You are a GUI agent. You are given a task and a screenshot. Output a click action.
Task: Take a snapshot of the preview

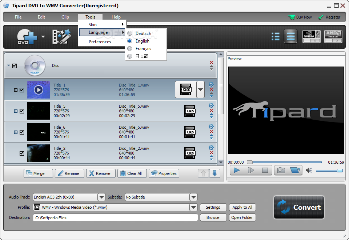tap(281, 170)
